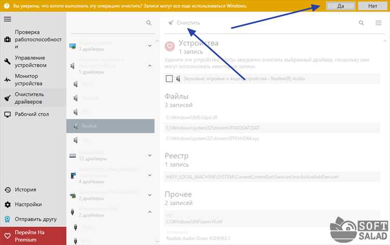This screenshot has width=390, height=245.
Task: Click the heart icon beside Устройства heading
Action: pos(170,46)
